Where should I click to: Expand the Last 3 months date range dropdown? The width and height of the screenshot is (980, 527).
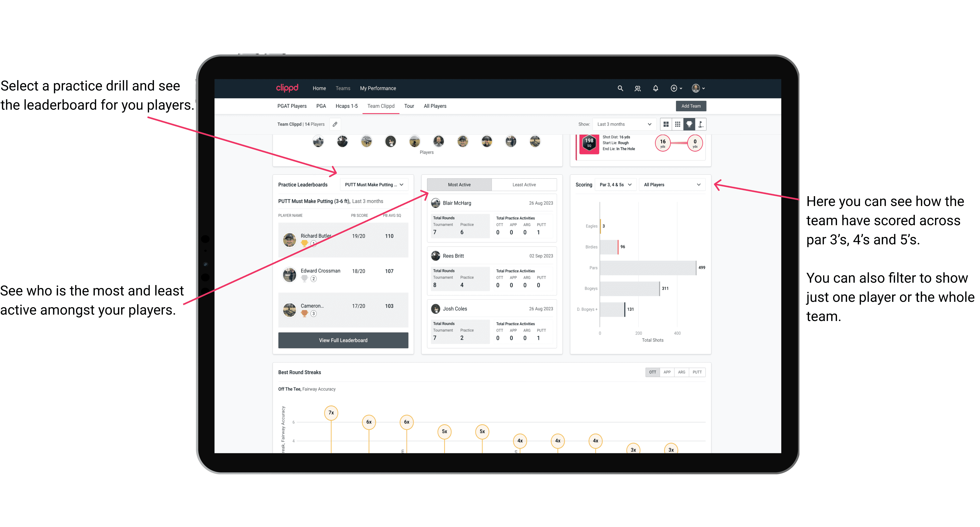click(x=623, y=124)
